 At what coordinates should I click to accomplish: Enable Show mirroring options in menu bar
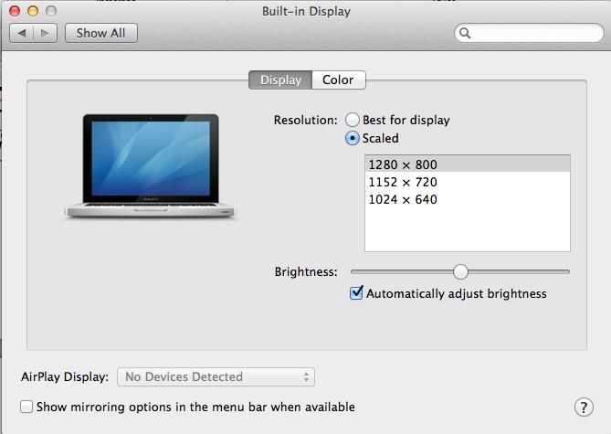pyautogui.click(x=26, y=407)
